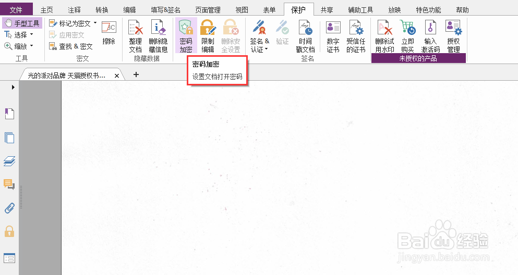Click 删除隐藏信息 remove hidden info
The width and height of the screenshot is (518, 275).
point(158,36)
